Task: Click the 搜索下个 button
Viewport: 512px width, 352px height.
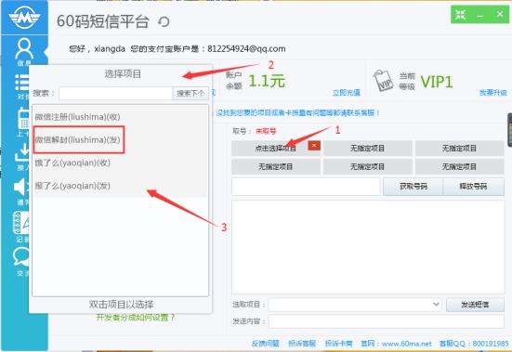Action: [190, 93]
